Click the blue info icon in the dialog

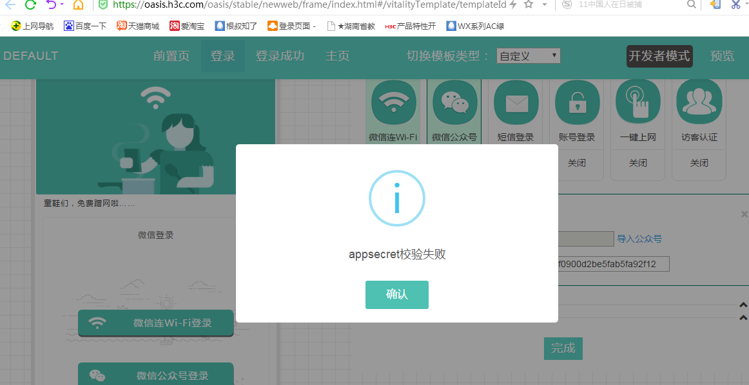pos(397,198)
